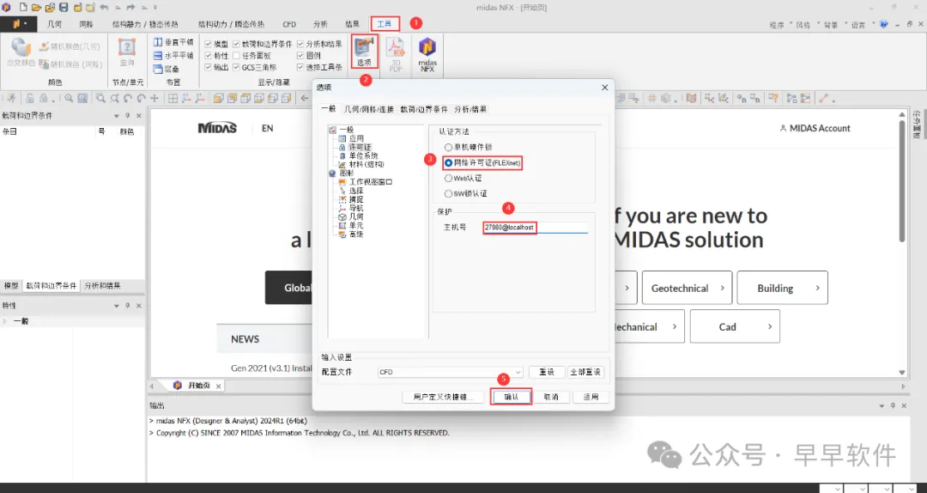Viewport: 927px width, 493px height.
Task: Open the 选项 options button in ribbon
Action: click(x=364, y=52)
